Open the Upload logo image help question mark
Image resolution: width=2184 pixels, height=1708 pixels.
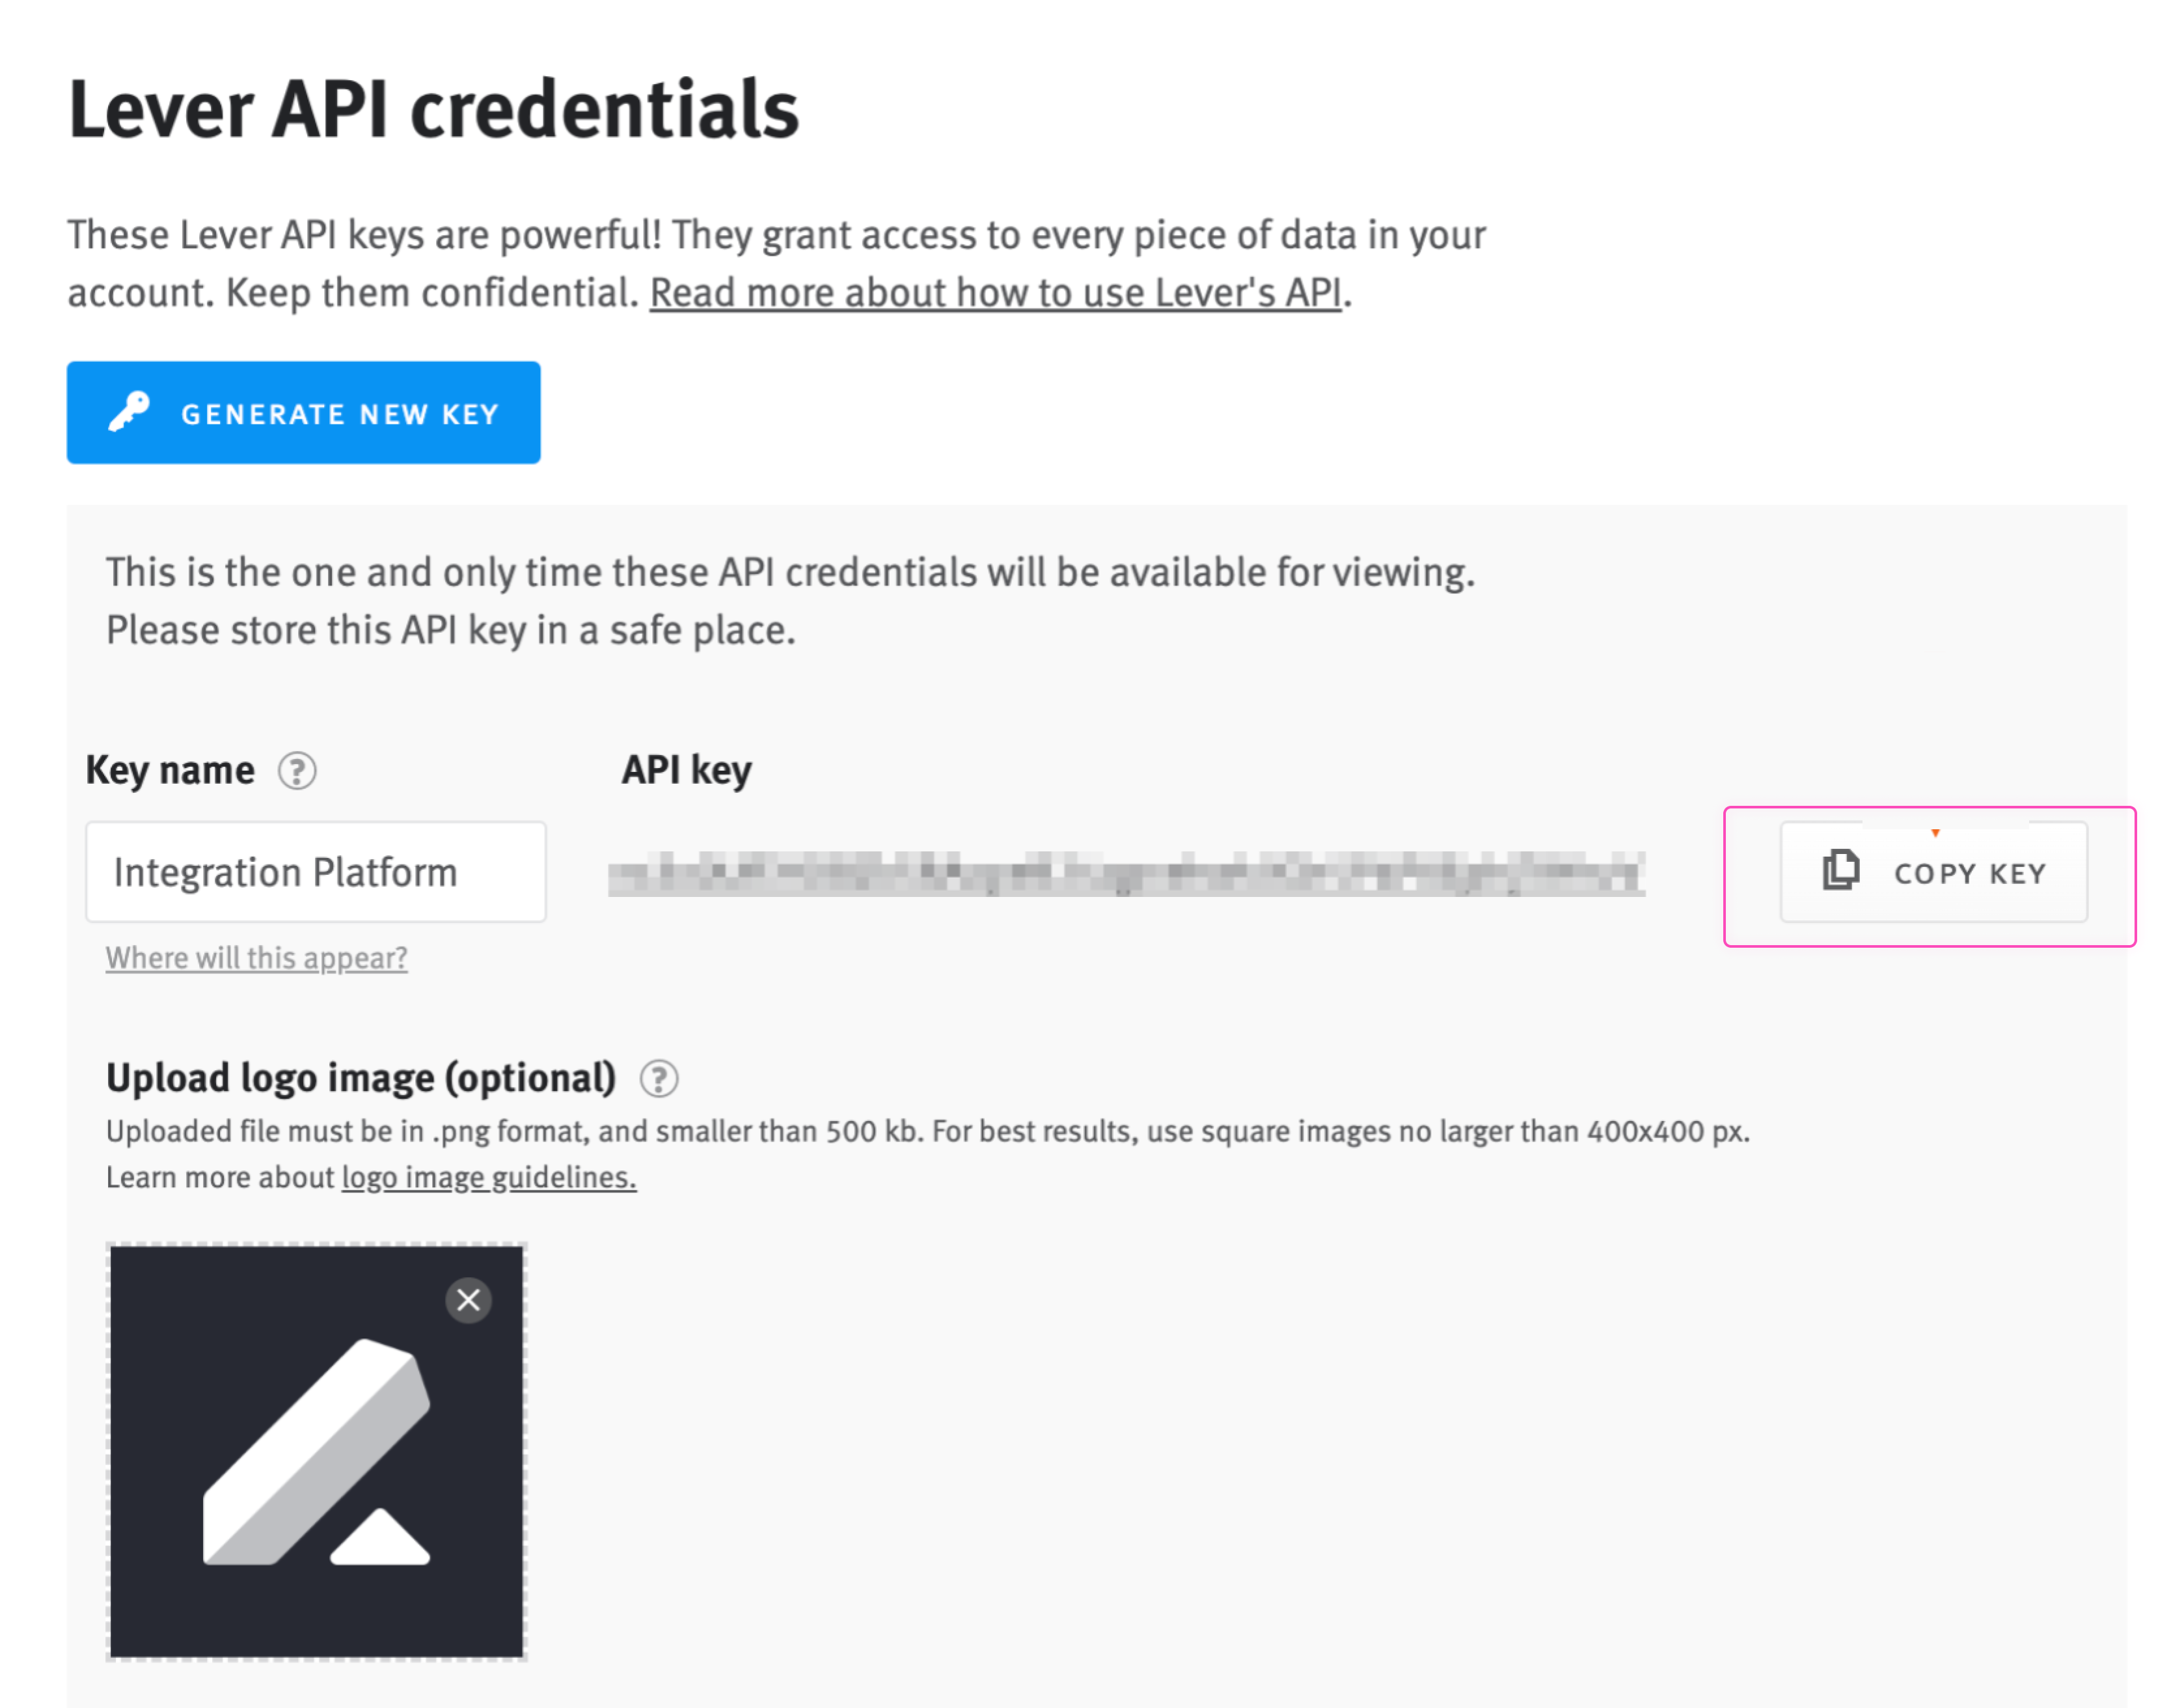pyautogui.click(x=659, y=1079)
